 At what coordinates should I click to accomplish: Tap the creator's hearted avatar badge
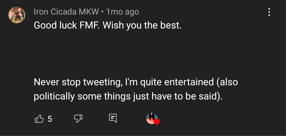pos(152,118)
